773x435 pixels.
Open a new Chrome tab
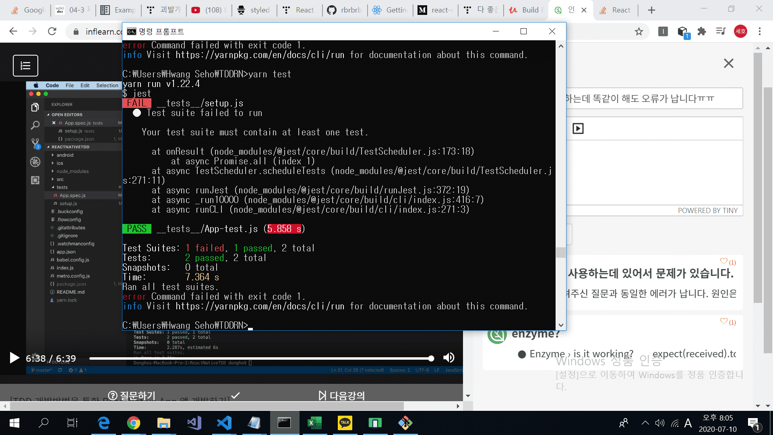(x=651, y=10)
